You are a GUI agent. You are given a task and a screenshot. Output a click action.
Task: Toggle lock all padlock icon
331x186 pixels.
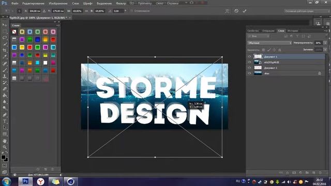280,50
